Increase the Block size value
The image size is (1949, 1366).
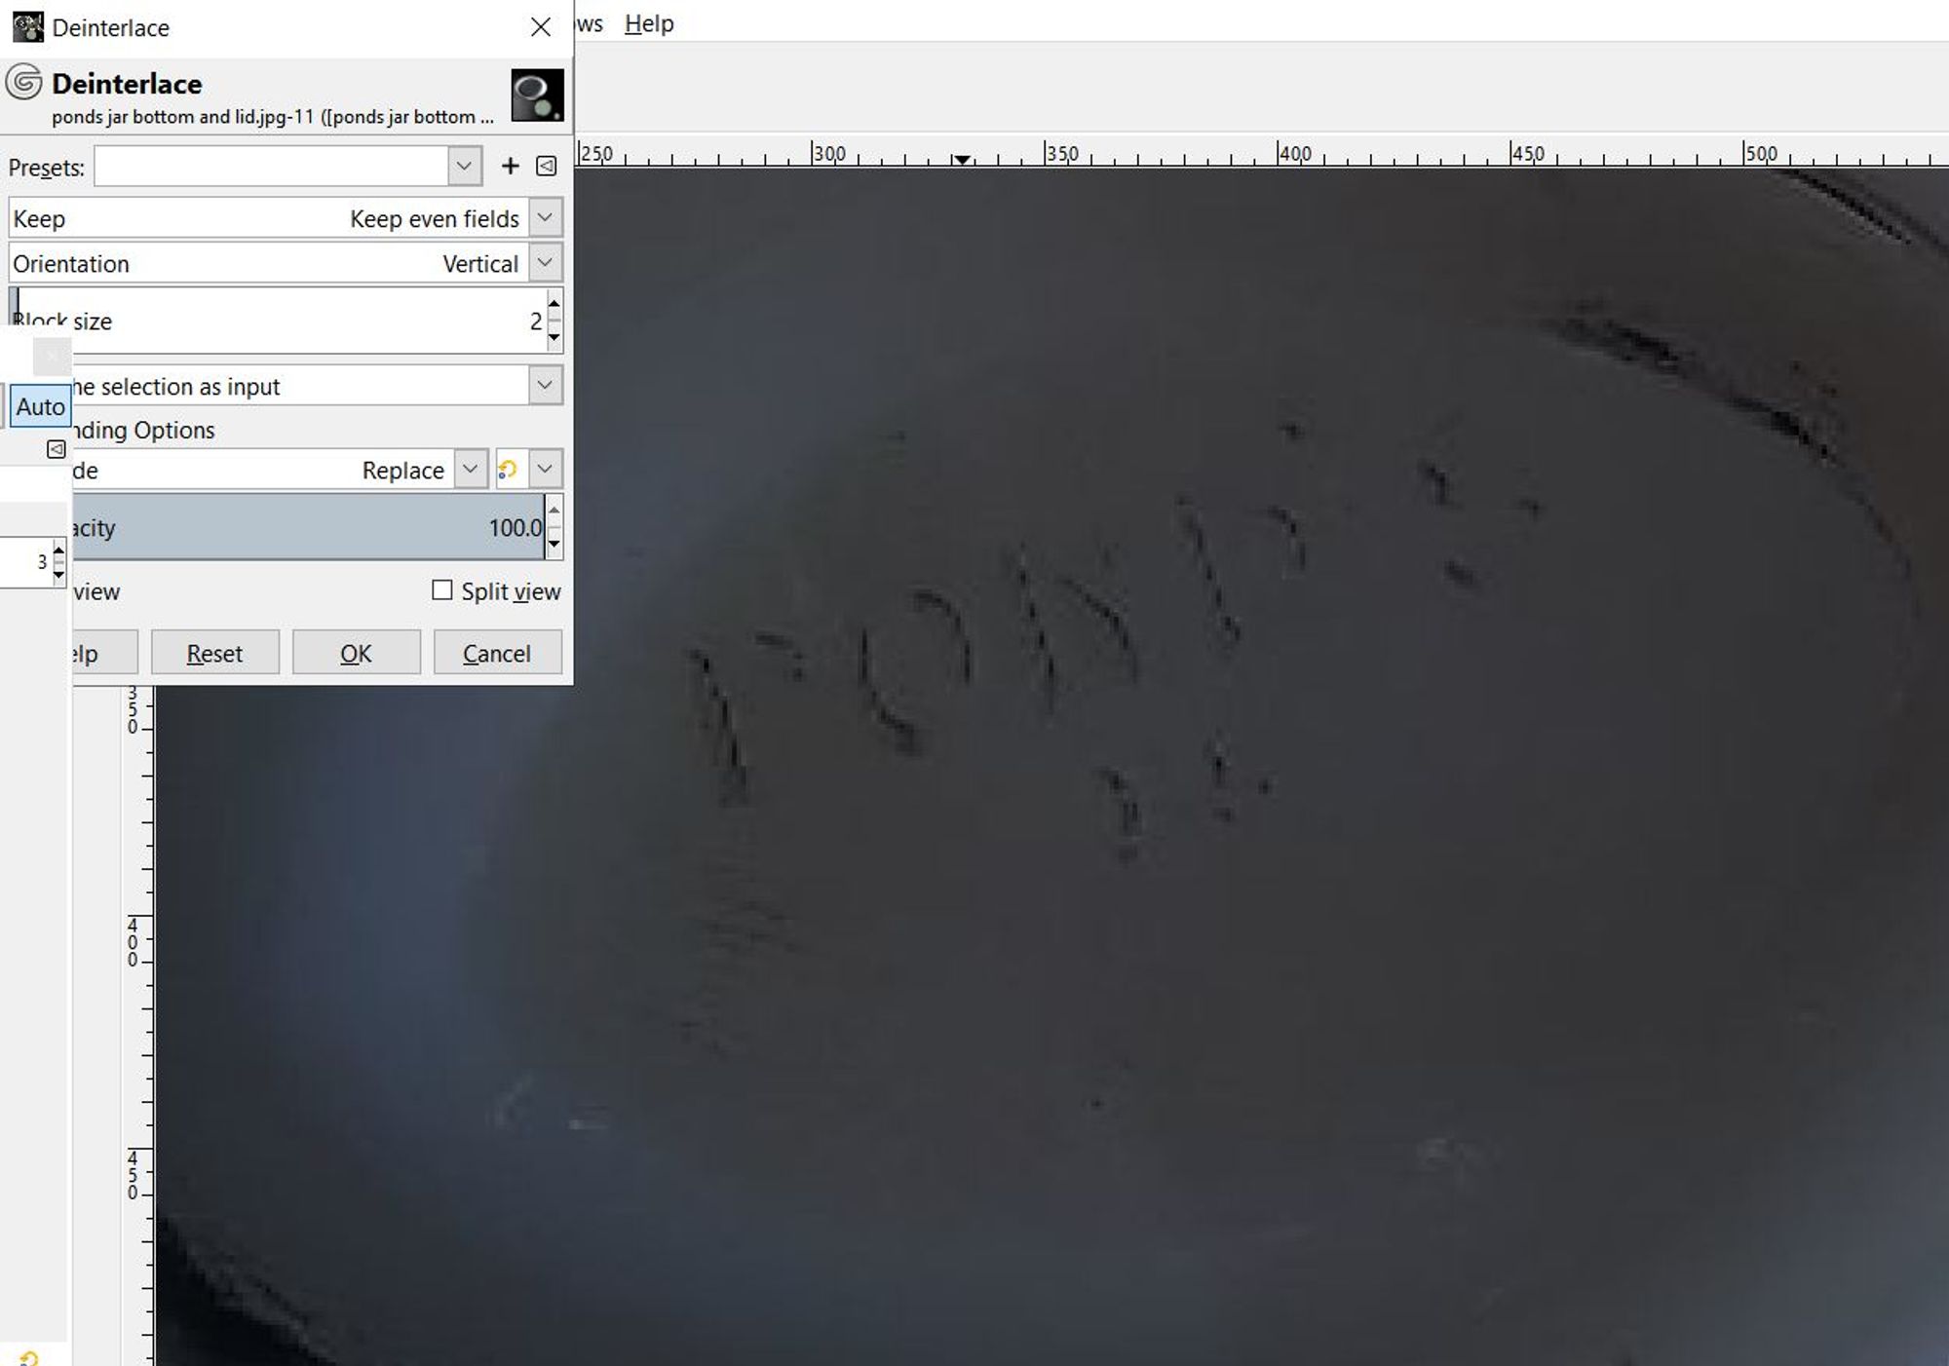[x=554, y=303]
